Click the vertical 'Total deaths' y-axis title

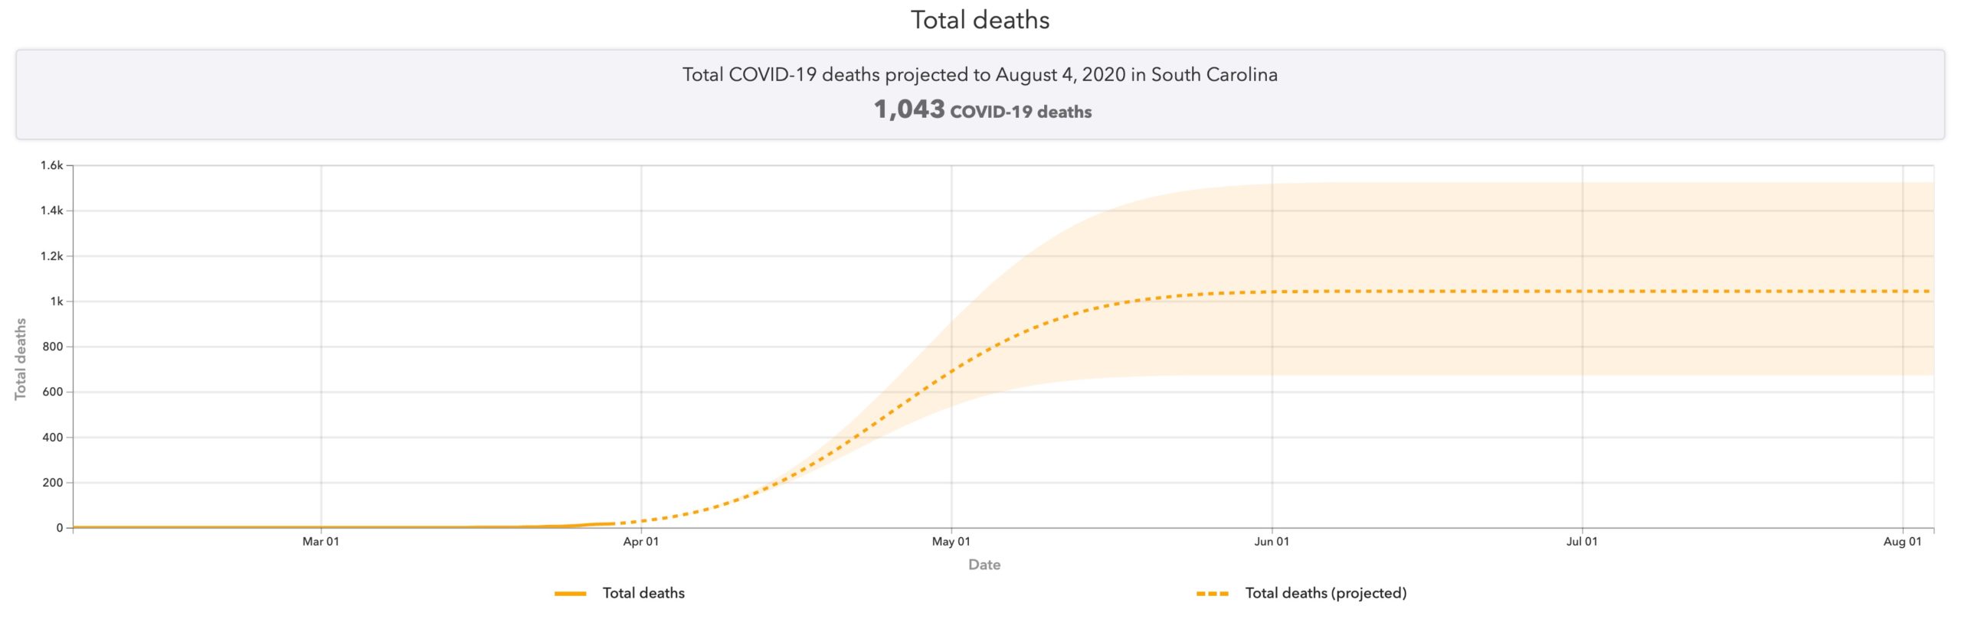[21, 359]
